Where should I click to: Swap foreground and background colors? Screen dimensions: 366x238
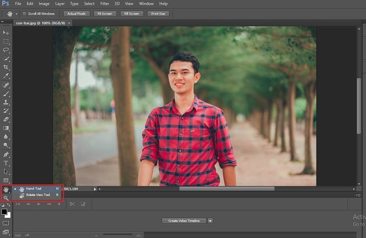9,205
